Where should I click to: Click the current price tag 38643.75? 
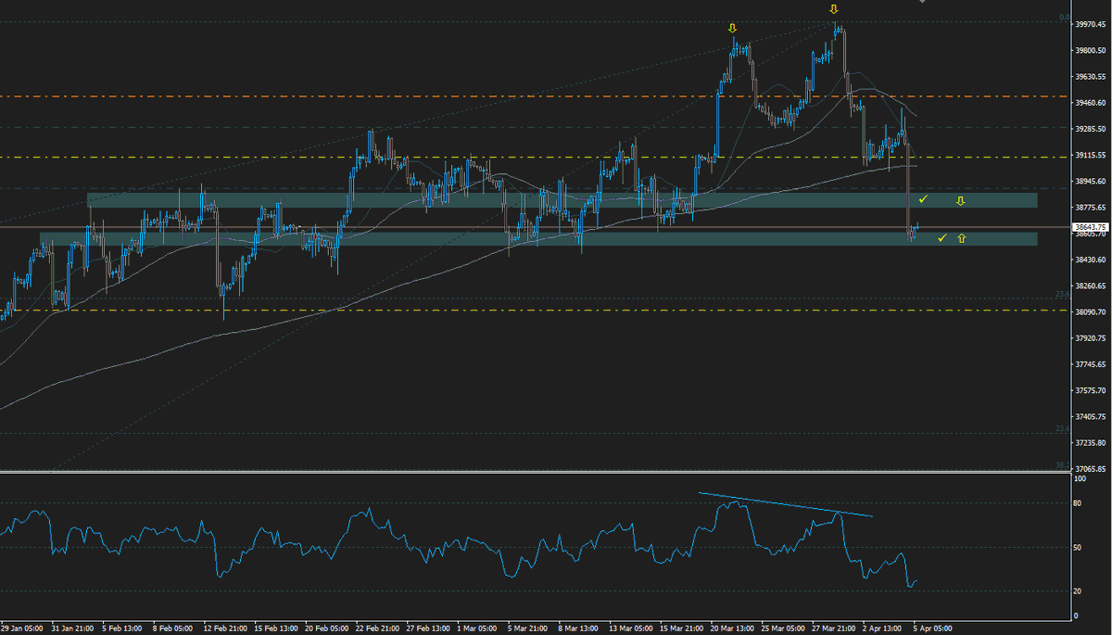pyautogui.click(x=1091, y=226)
